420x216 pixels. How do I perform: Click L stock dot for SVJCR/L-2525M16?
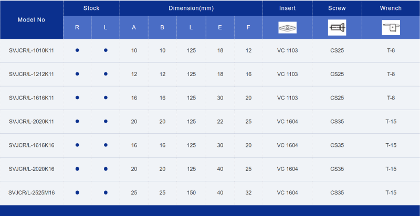click(x=106, y=192)
